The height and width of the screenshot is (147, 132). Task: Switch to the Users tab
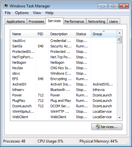point(113,21)
